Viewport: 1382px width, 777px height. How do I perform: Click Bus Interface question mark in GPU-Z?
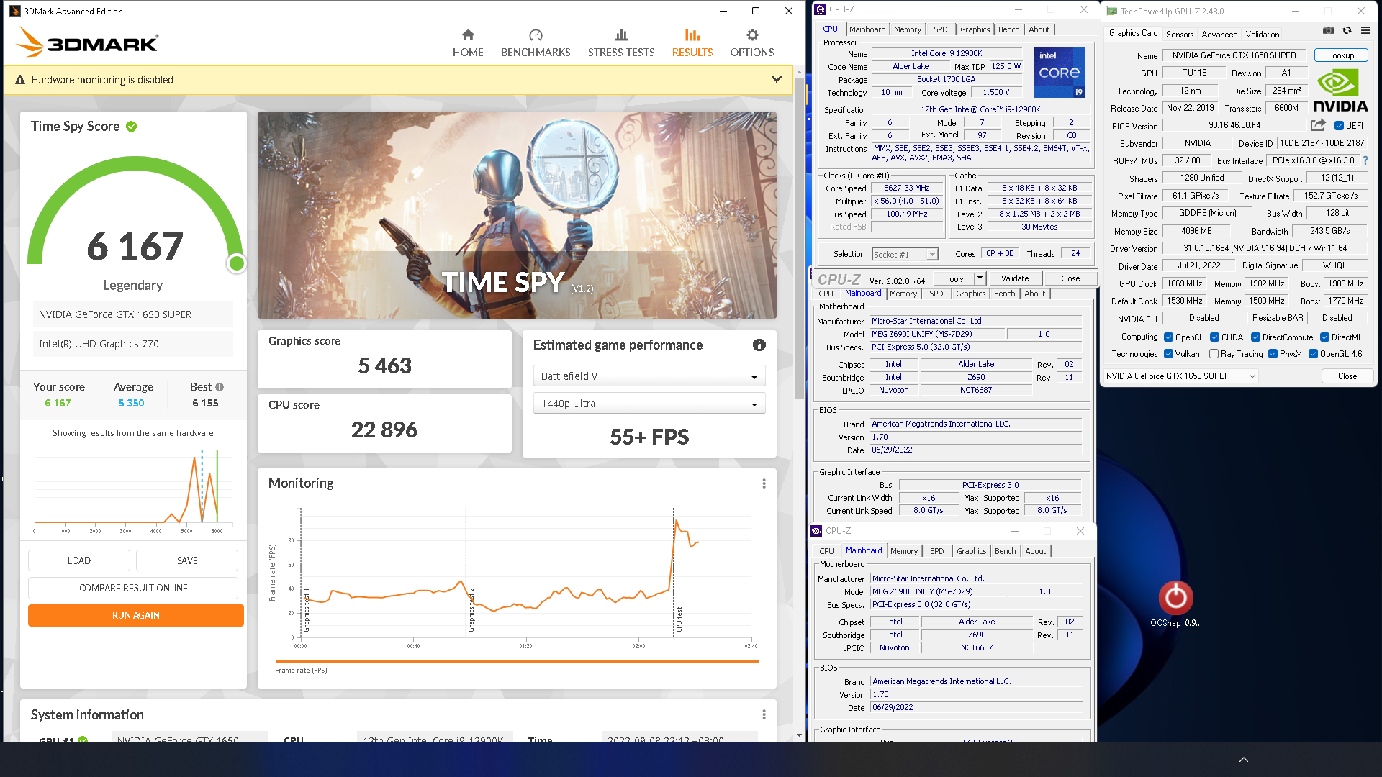pyautogui.click(x=1365, y=160)
